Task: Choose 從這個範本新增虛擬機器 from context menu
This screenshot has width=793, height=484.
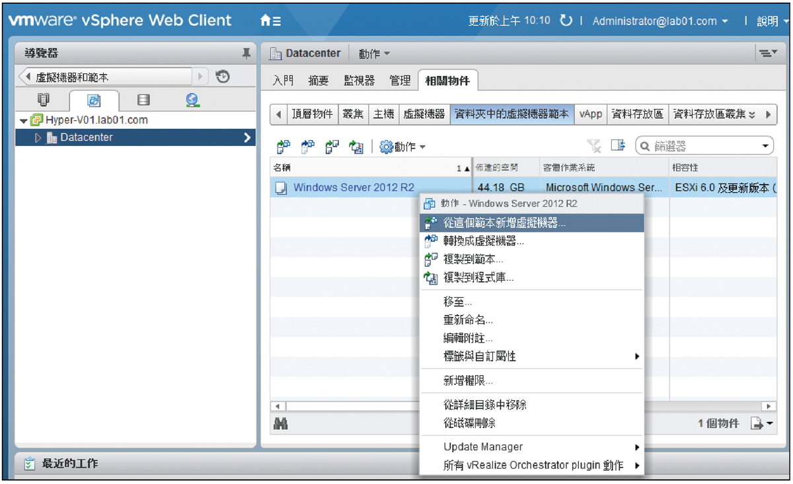Action: click(x=531, y=223)
